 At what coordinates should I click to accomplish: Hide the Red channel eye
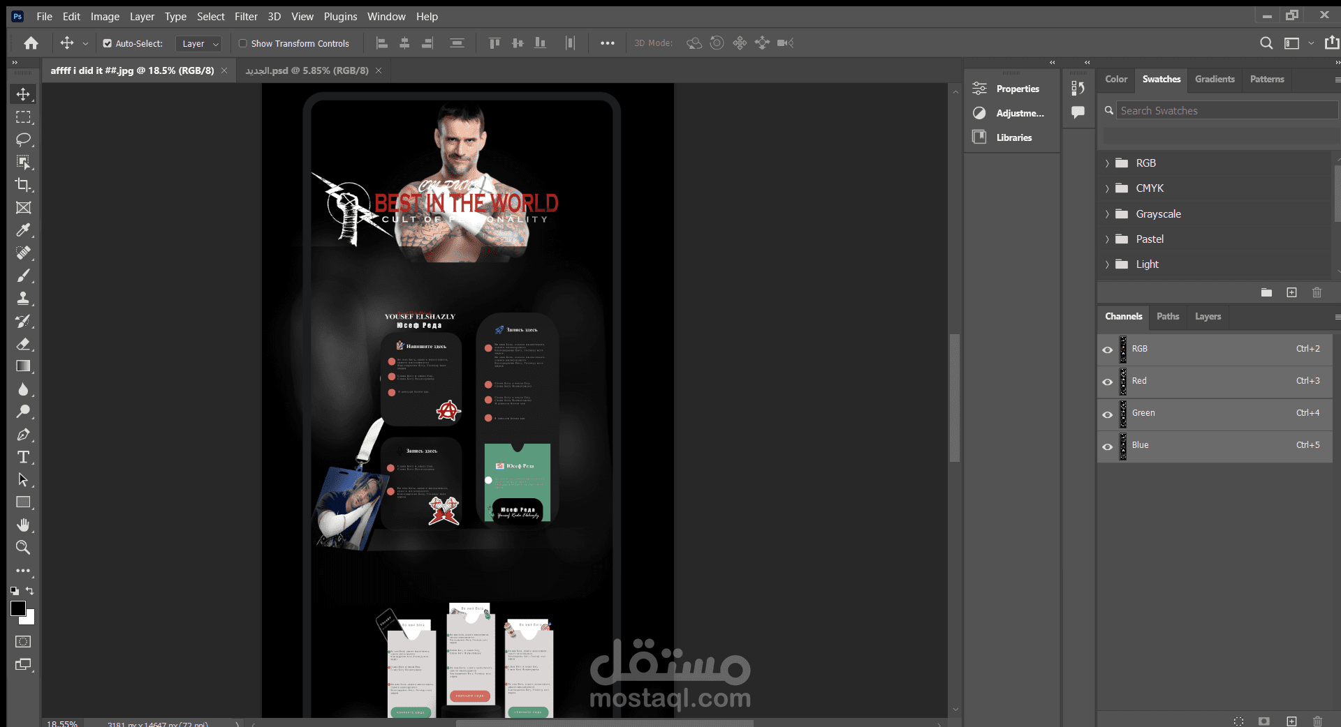click(x=1107, y=382)
